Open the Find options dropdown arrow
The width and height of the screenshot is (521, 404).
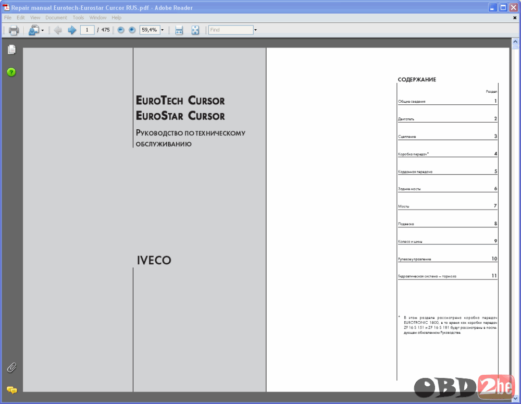pyautogui.click(x=255, y=30)
